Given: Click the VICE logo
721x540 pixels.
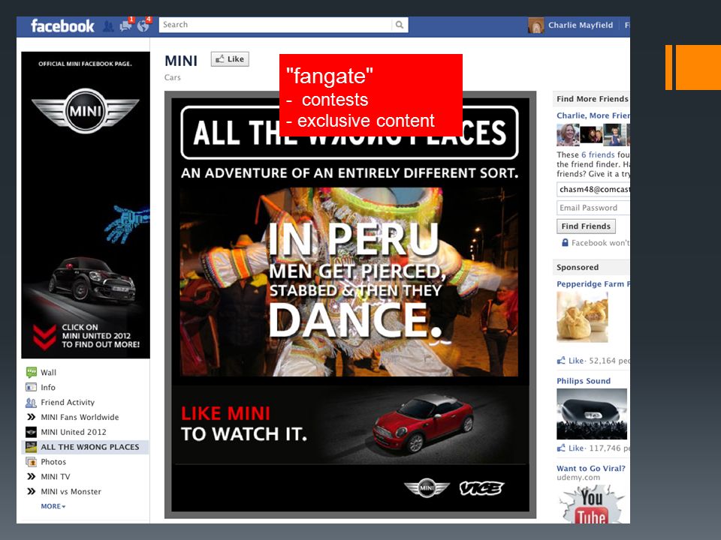Looking at the screenshot, I should click(482, 488).
